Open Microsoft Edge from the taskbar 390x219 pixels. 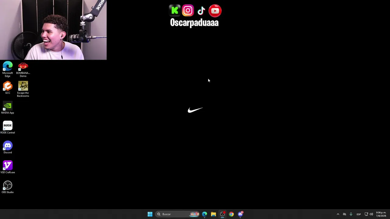204,214
